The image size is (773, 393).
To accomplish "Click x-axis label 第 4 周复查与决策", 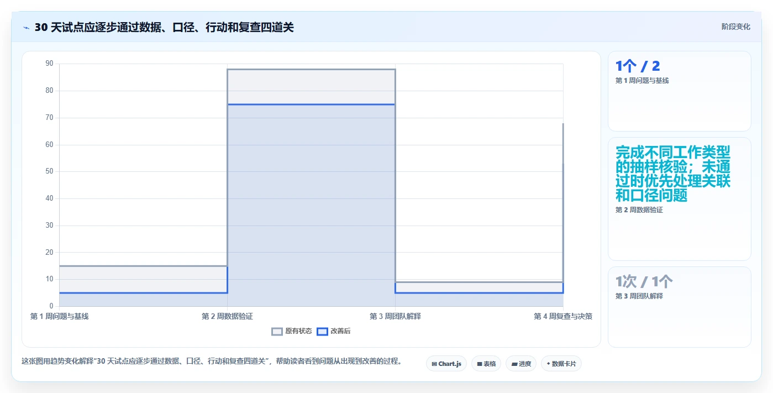I will click(563, 316).
